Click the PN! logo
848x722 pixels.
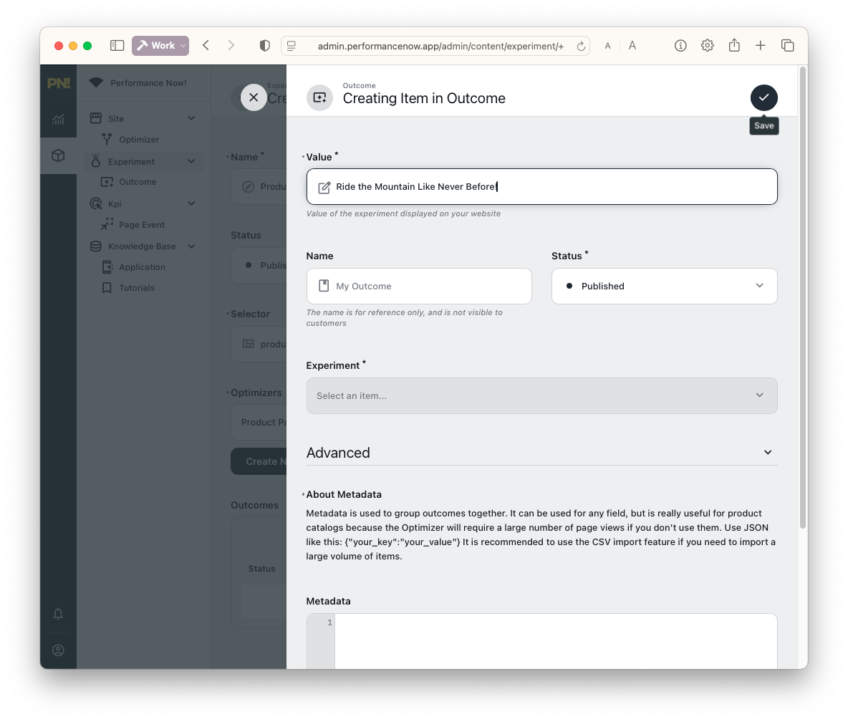coord(59,83)
